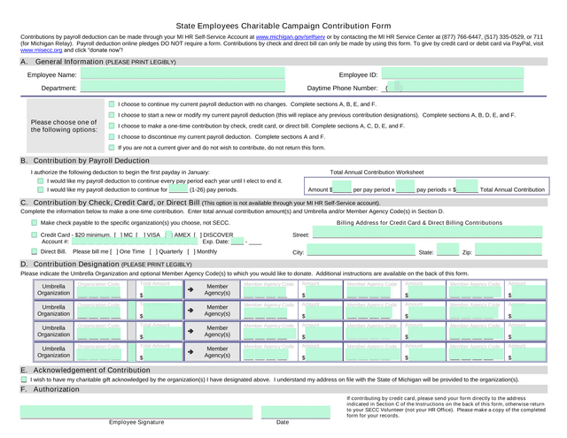Image resolution: width=567 pixels, height=438 pixels.
Task: Click Total Amount field in first Umbrella row
Action: click(163, 292)
